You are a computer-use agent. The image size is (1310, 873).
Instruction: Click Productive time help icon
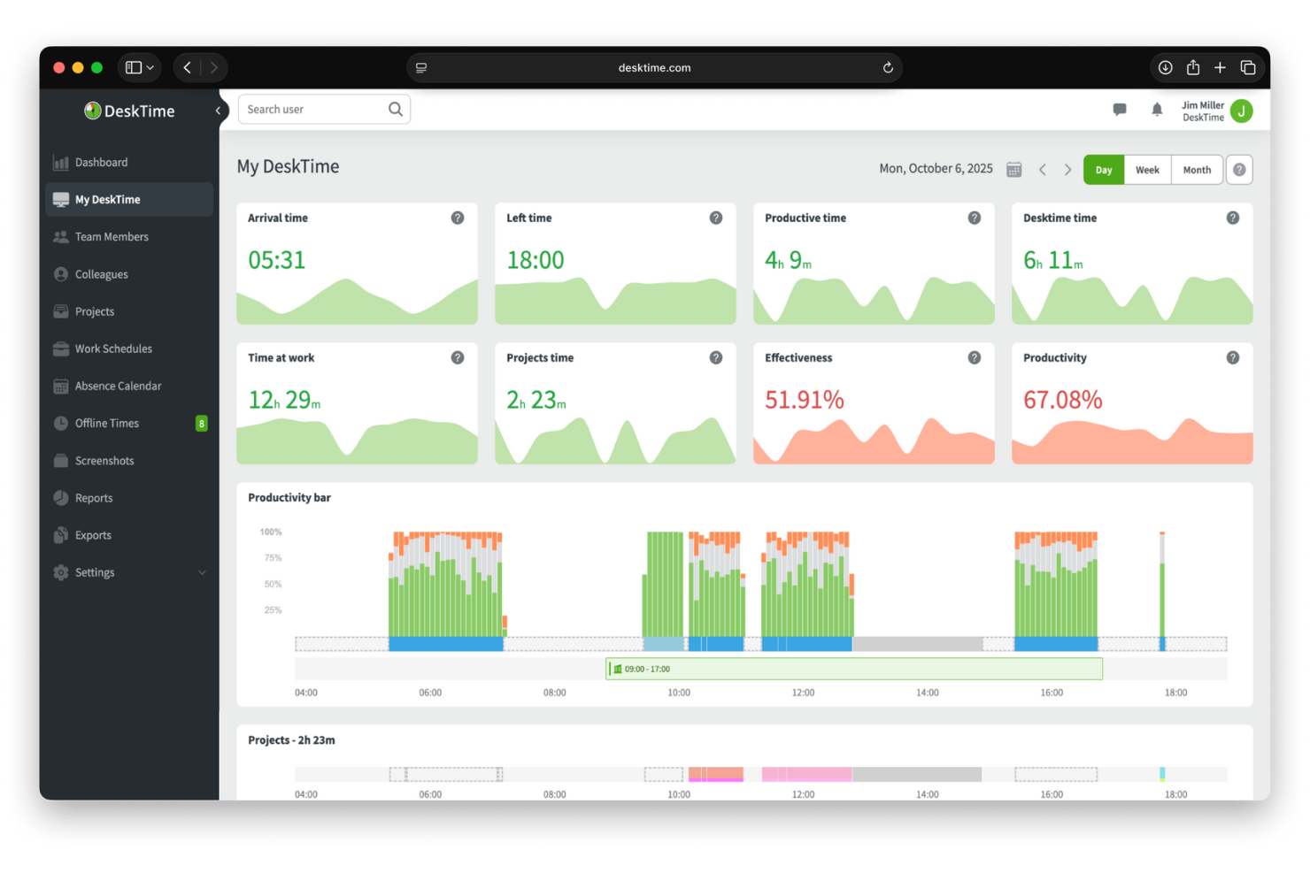[x=975, y=218]
